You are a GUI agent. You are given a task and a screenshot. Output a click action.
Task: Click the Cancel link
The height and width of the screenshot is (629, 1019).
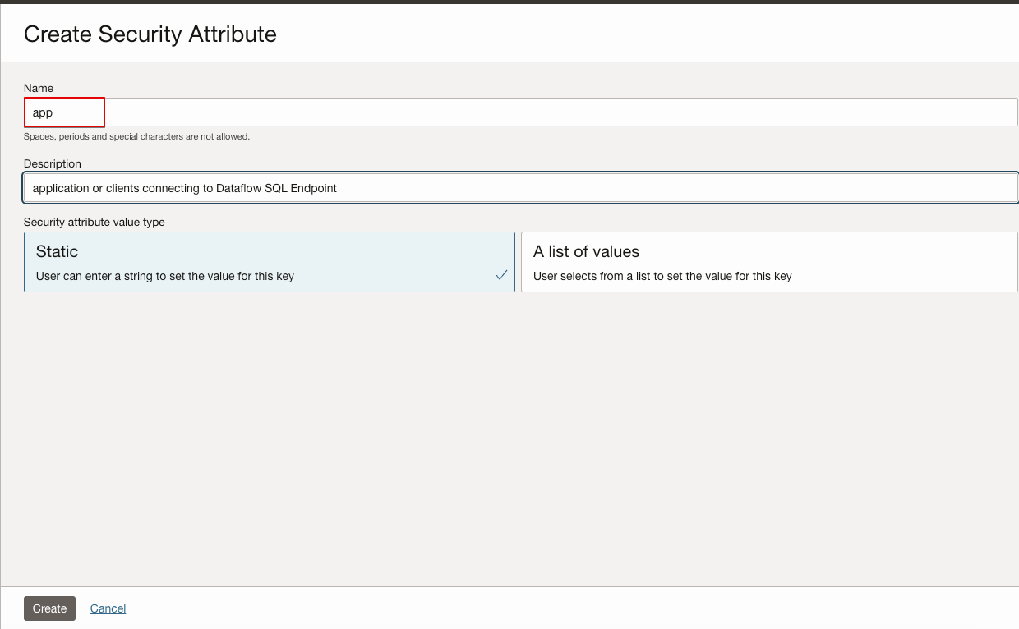(108, 608)
